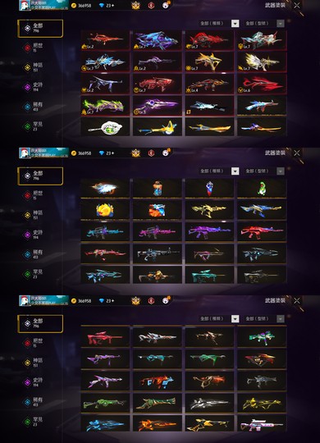Screen dimensions: 320x443
Task: Select the flaming white fist skin
Action: coord(105,188)
